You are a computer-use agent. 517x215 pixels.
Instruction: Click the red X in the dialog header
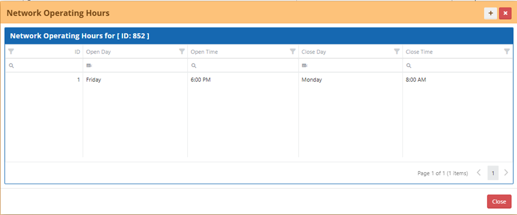505,13
